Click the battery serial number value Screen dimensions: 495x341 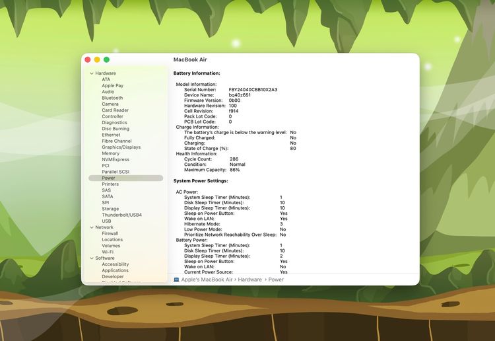[253, 90]
